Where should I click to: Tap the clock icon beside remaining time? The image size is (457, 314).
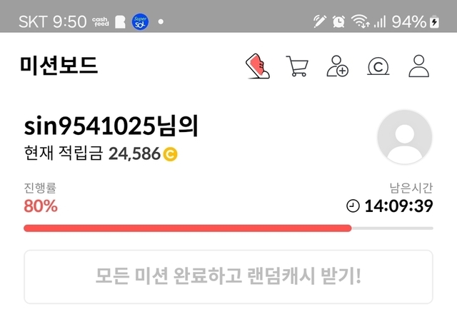tap(353, 206)
